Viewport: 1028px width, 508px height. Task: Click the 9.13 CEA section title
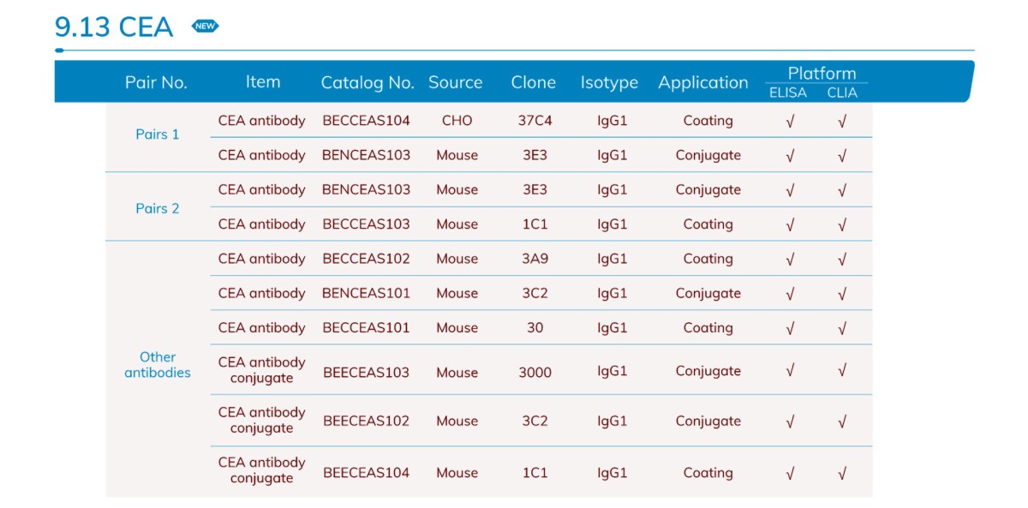tap(114, 27)
